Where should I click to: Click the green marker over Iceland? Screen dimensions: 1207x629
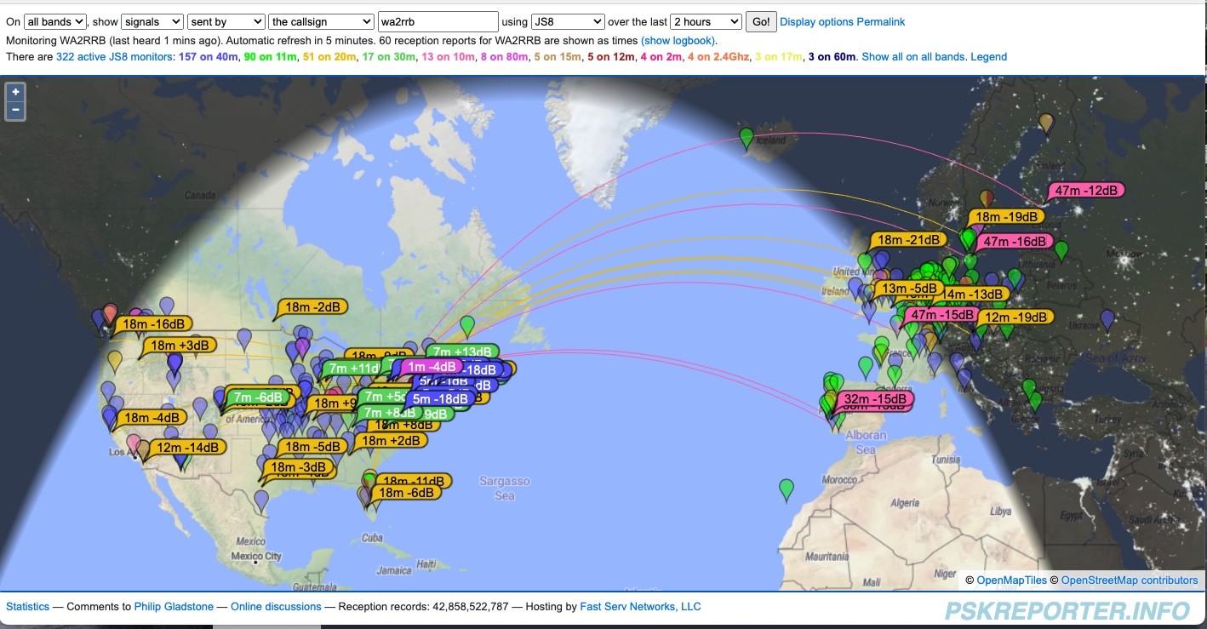click(x=747, y=136)
